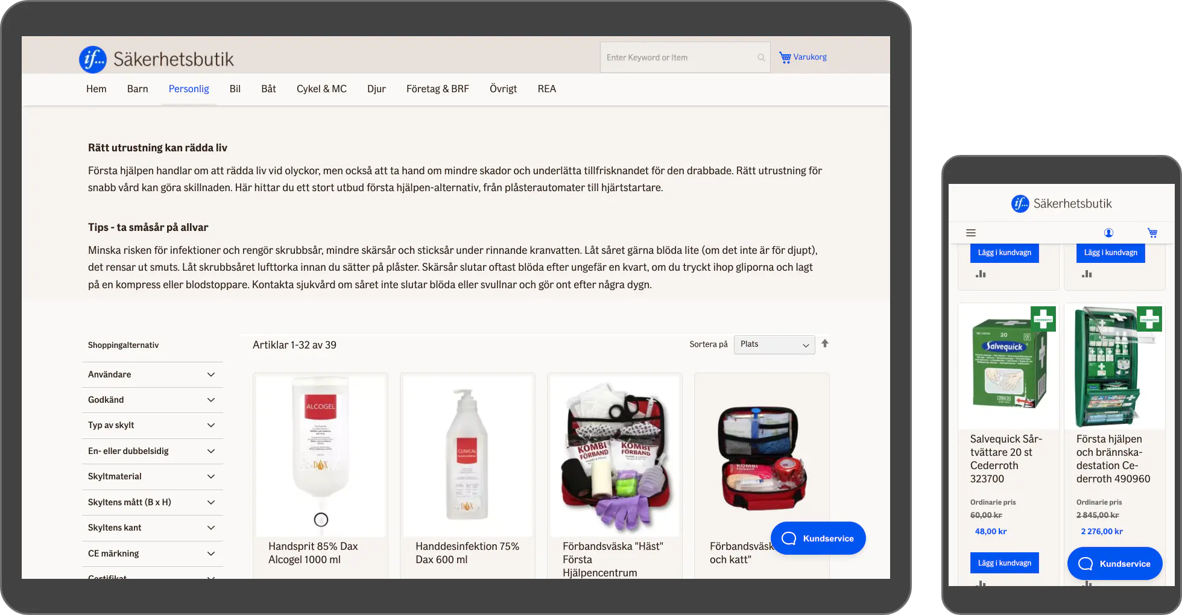1182x615 pixels.
Task: Click Handdesinfektion 75% Dax 600 ml title
Action: pyautogui.click(x=467, y=553)
